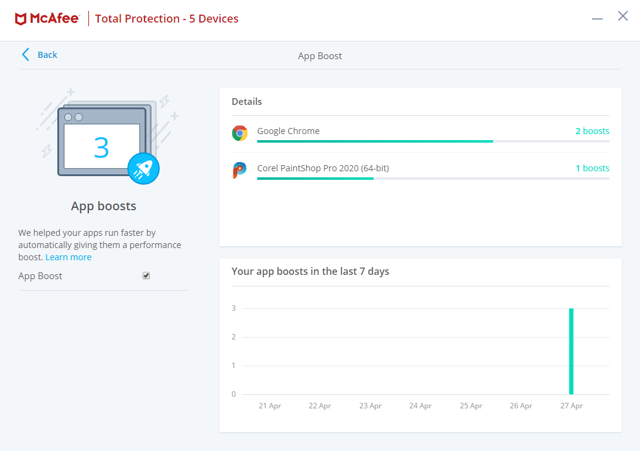Click the App Boost page title
Image resolution: width=640 pixels, height=451 pixels.
(x=320, y=56)
